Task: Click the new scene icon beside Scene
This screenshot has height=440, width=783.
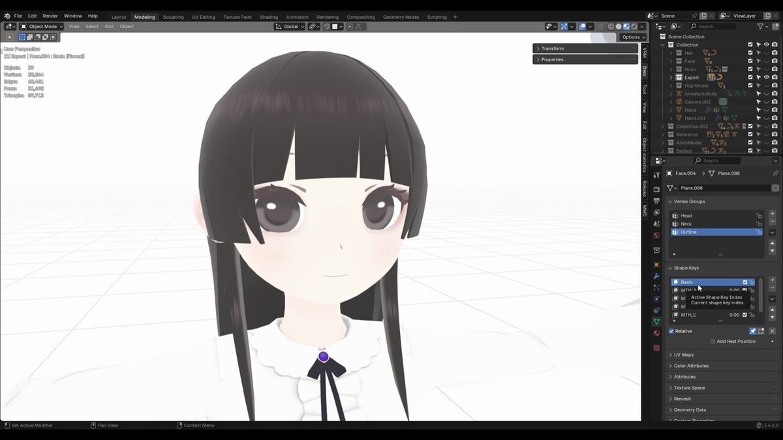Action: pos(703,16)
